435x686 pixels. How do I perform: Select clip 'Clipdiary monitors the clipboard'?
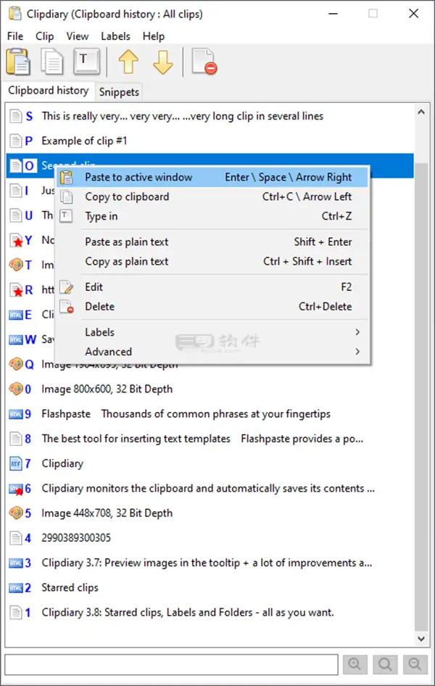[210, 488]
